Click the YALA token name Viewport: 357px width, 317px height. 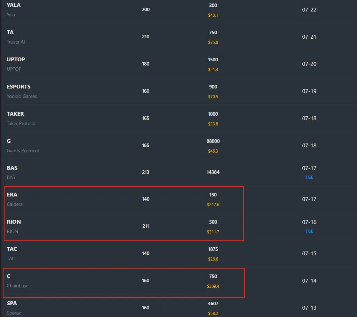click(14, 5)
